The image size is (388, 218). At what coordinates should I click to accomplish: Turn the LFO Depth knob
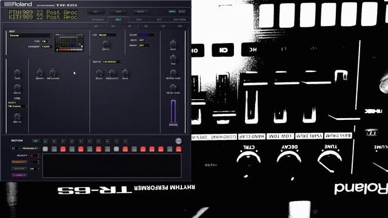click(x=105, y=44)
